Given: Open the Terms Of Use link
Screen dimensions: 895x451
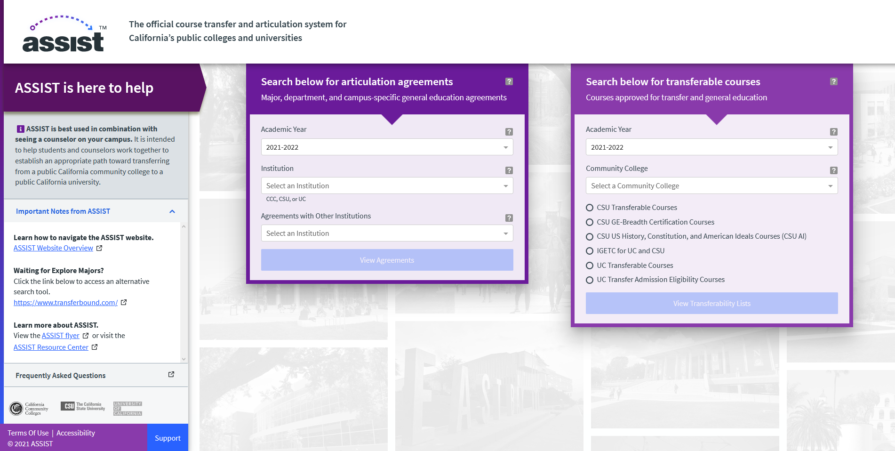Looking at the screenshot, I should 28,433.
